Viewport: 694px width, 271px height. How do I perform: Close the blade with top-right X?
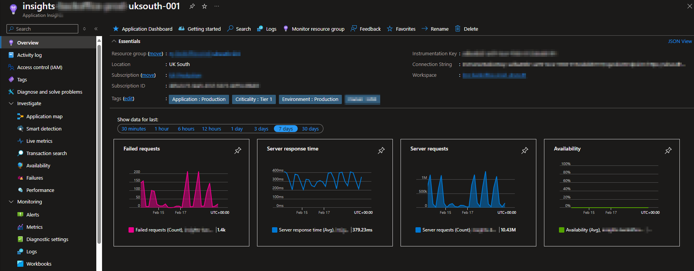(689, 6)
